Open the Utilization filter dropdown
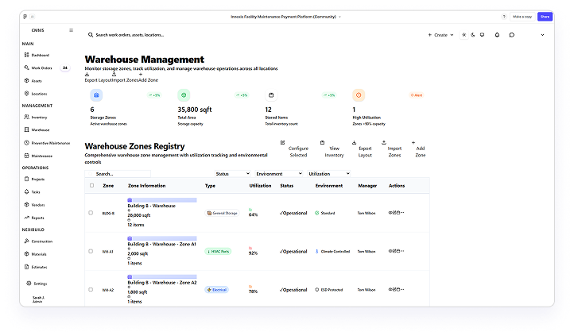Viewport: 574px width, 336px height. (329, 173)
